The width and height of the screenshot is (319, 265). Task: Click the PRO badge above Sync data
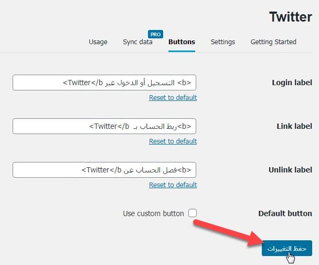pos(155,34)
